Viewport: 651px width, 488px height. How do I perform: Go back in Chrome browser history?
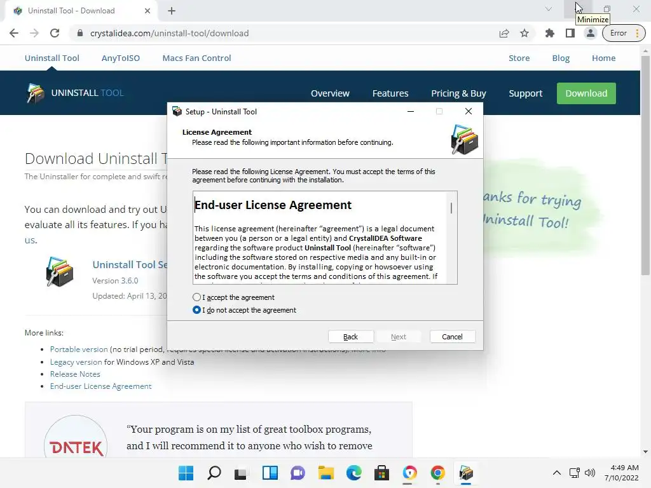14,33
